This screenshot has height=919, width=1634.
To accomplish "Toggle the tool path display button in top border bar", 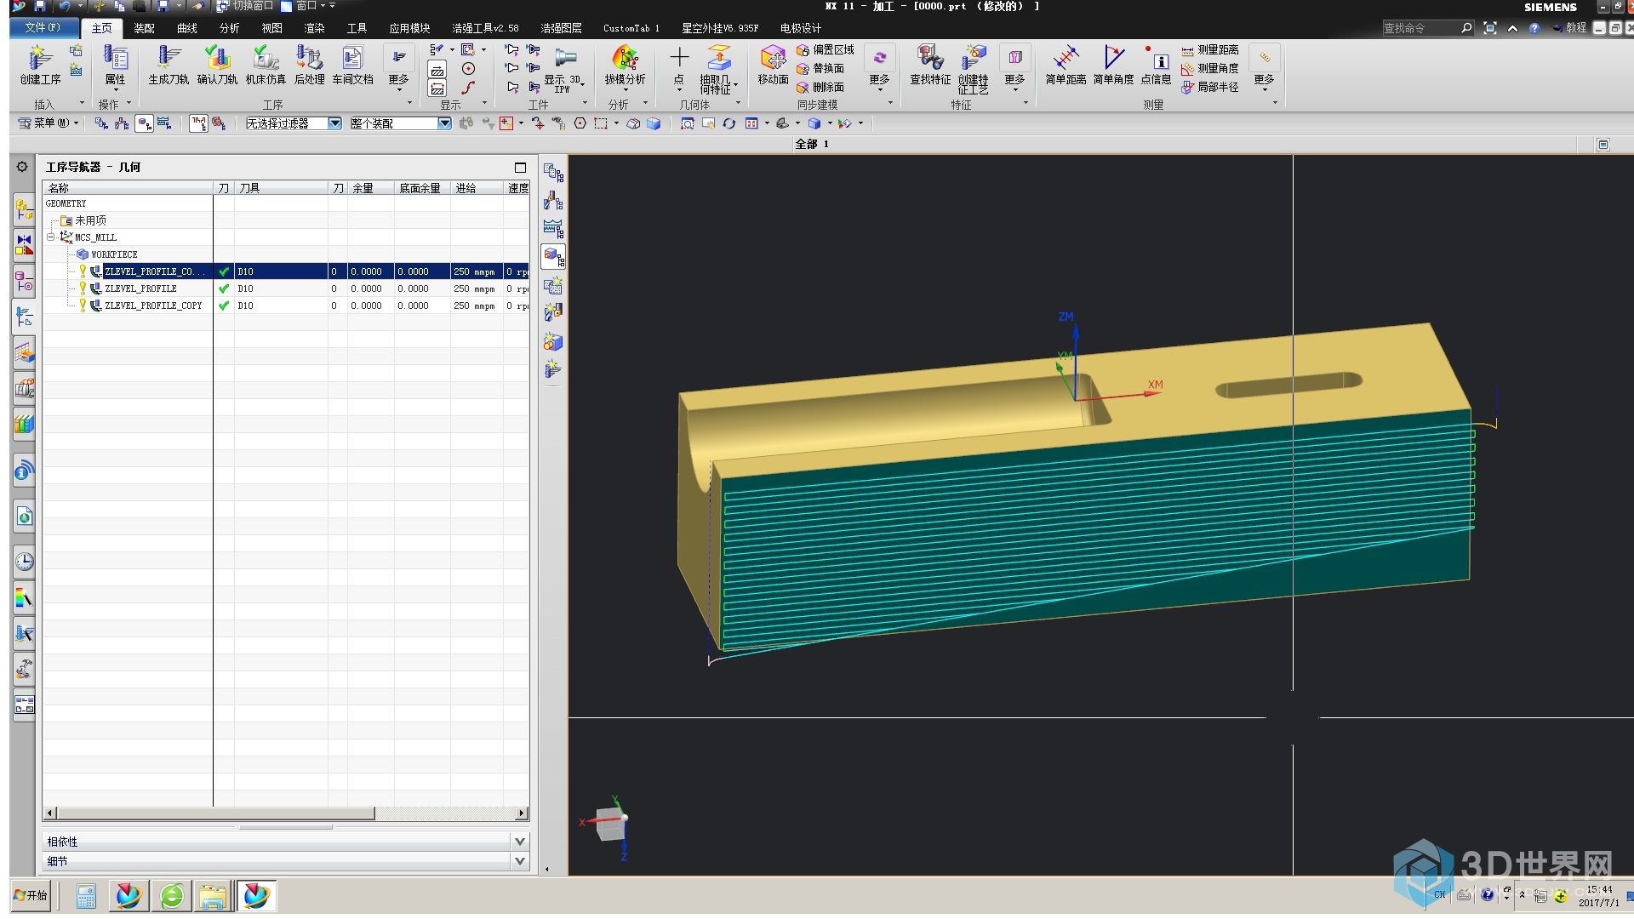I will point(198,123).
